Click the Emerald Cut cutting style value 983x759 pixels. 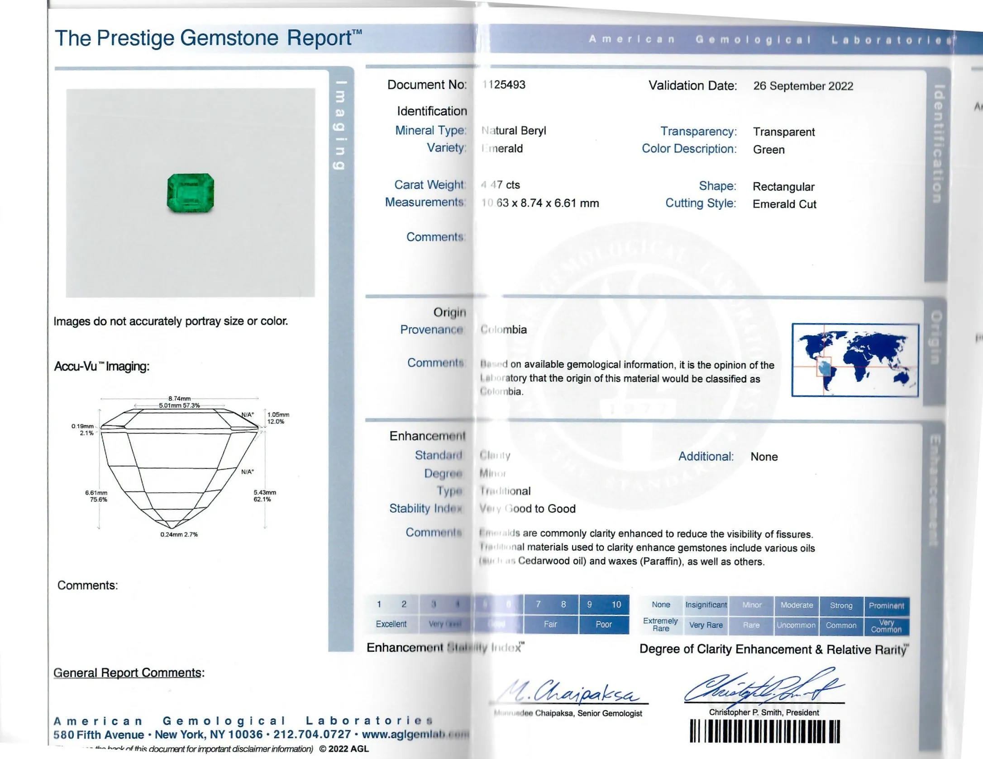784,204
